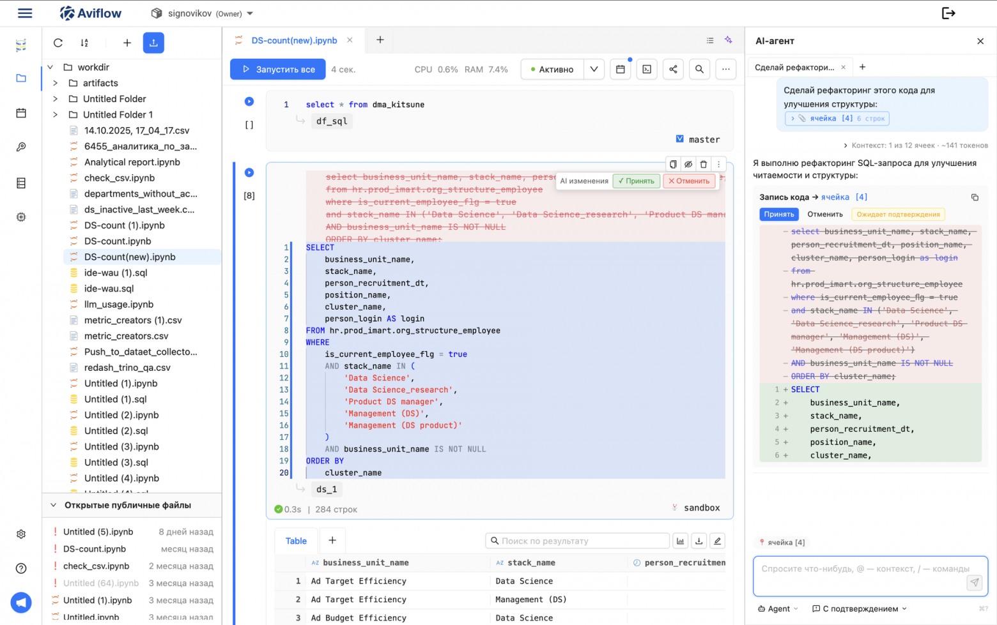Reject AI changes with Отменить in cell

(x=689, y=181)
